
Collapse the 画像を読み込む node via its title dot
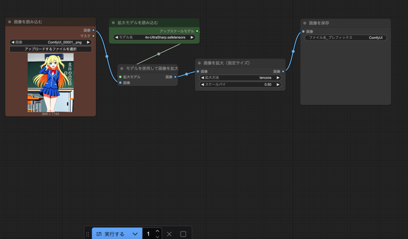point(10,22)
